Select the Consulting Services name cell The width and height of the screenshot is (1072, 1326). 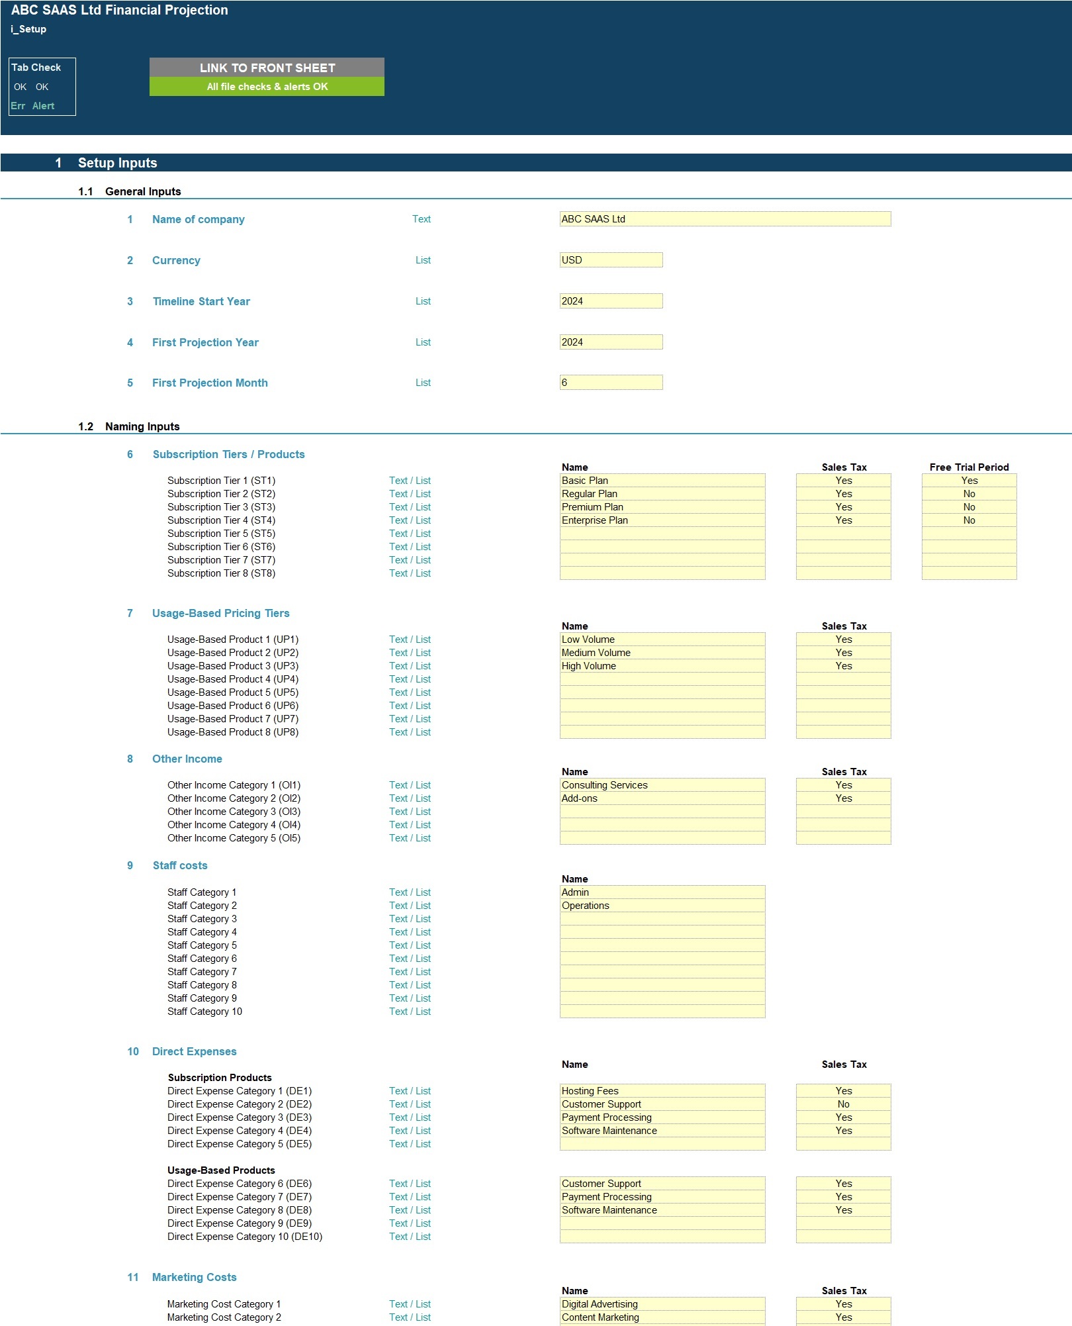tap(662, 785)
